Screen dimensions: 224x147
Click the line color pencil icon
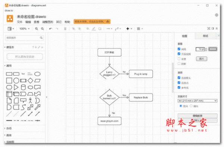coord(94,29)
